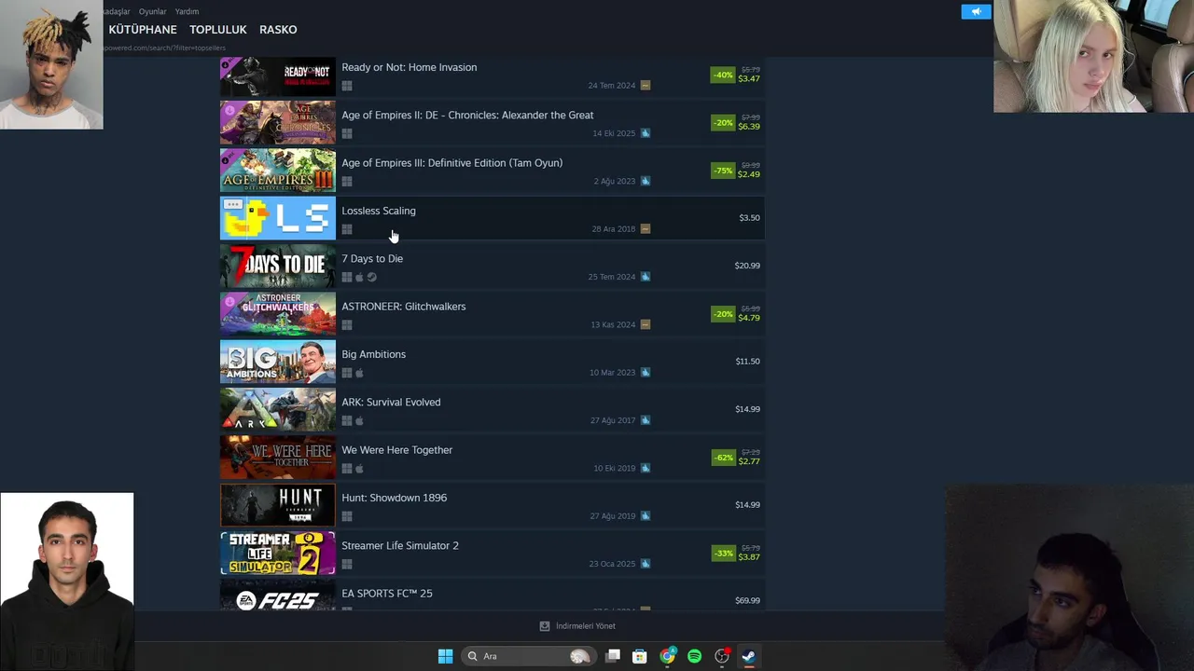Launch Microsoft Store from the taskbar
The width and height of the screenshot is (1194, 671).
[x=640, y=656]
